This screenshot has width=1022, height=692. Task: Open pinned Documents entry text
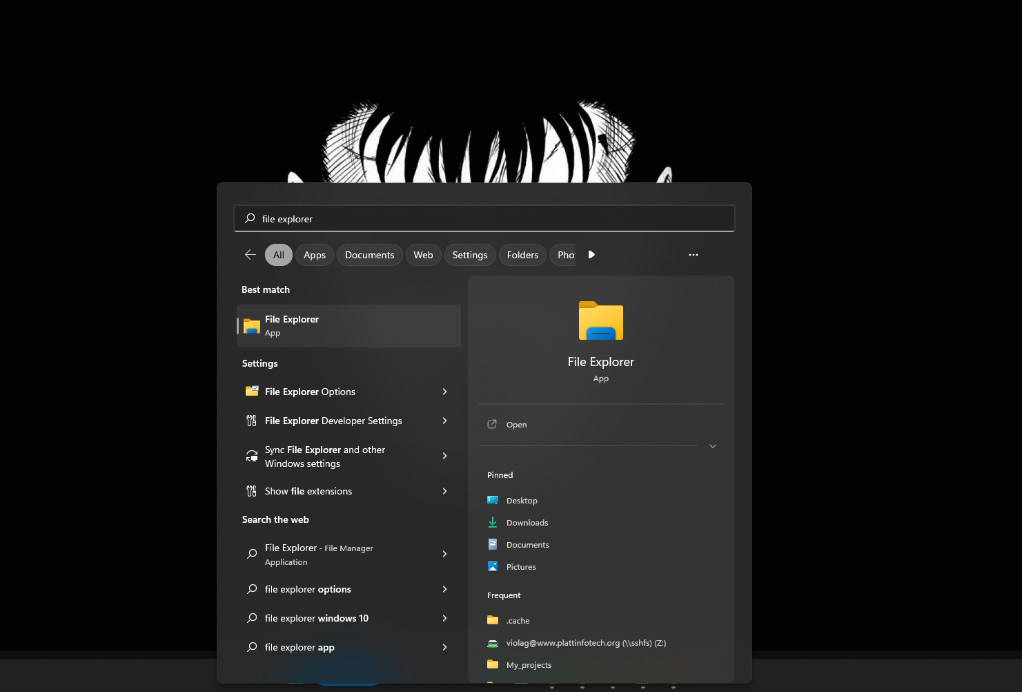click(x=528, y=545)
